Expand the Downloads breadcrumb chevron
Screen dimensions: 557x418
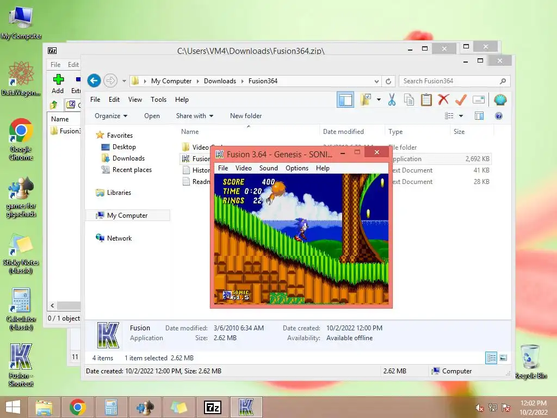(x=242, y=81)
